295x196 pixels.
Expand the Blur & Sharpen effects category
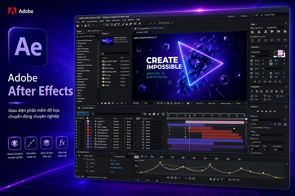pyautogui.click(x=76, y=49)
